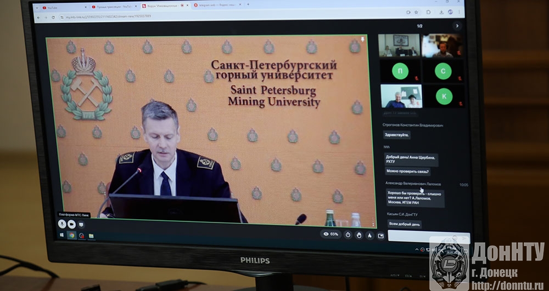Click chat message "Можно проверить связь?"
The height and width of the screenshot is (291, 549).
coord(407,172)
